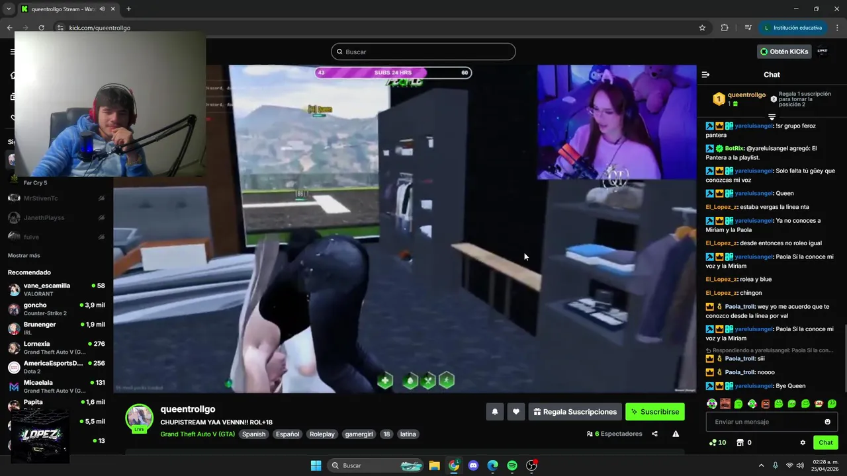Collapse the chat panel with arrow icon
Viewport: 847px width, 476px height.
[x=705, y=75]
